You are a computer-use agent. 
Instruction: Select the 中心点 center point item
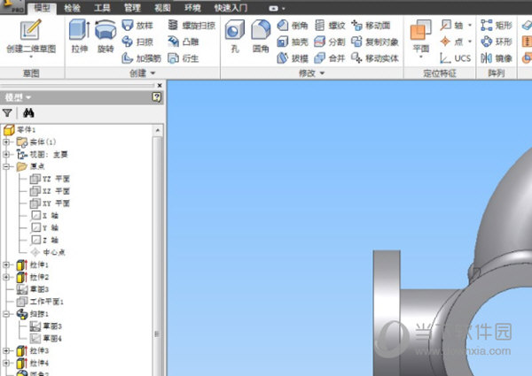[48, 252]
